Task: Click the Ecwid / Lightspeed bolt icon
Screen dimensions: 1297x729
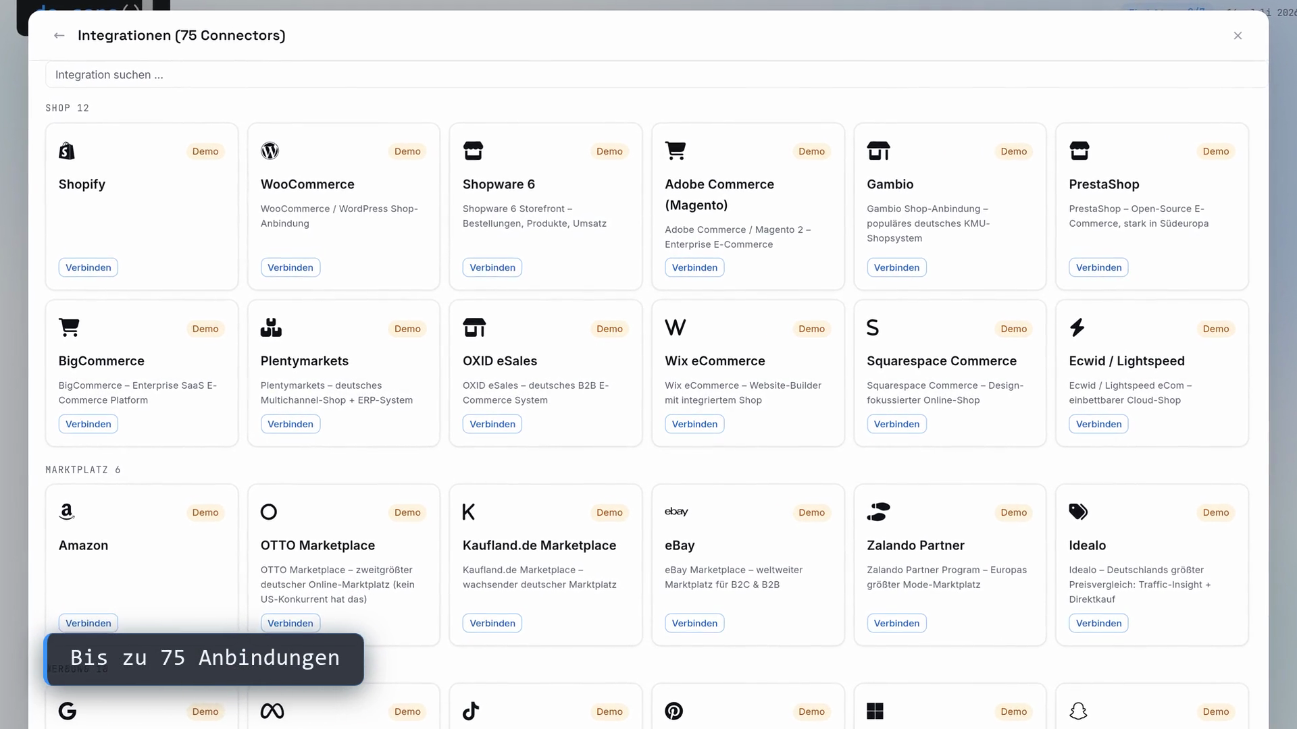Action: pos(1077,327)
